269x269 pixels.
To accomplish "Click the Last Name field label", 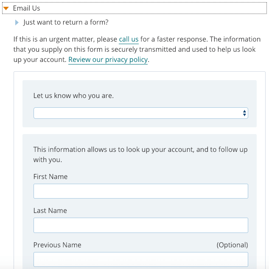I will (50, 211).
